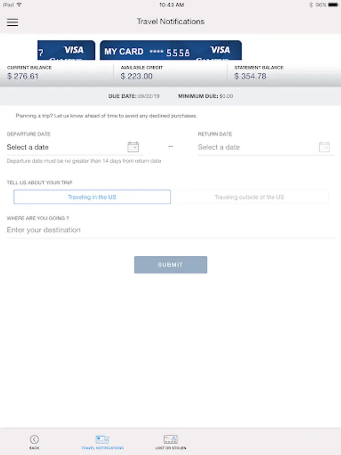Tap the Bluetooth status icon
Screen dimensions: 341x455
coord(311,5)
